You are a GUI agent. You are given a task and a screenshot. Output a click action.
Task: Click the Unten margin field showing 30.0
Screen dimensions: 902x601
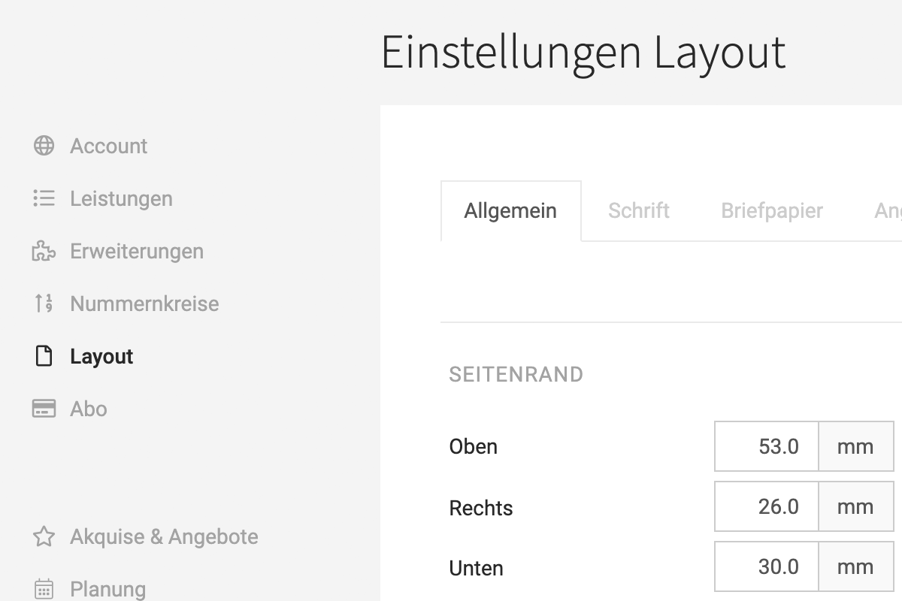(x=767, y=566)
